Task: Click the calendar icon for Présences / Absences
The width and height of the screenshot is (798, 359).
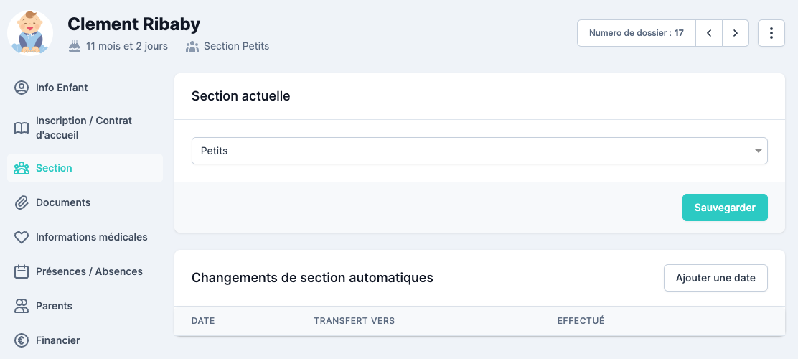Action: pyautogui.click(x=22, y=271)
